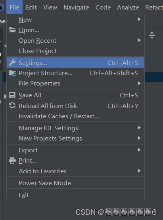This screenshot has height=220, width=163.
Task: Open the Navigate menu
Action: (76, 7)
